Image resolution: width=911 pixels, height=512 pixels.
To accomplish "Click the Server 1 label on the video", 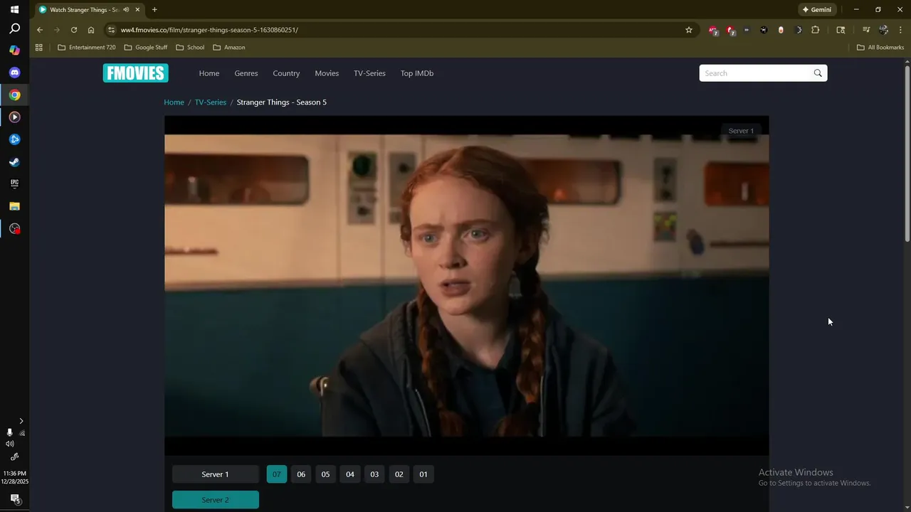I will pos(741,131).
